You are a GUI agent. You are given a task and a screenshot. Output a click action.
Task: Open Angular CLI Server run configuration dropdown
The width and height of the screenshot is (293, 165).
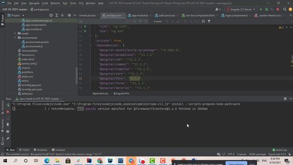coord(241,9)
